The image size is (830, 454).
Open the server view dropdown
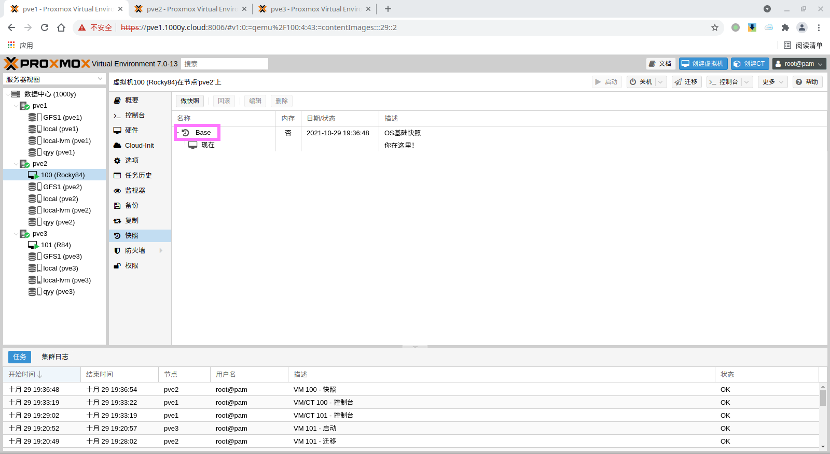(x=100, y=79)
